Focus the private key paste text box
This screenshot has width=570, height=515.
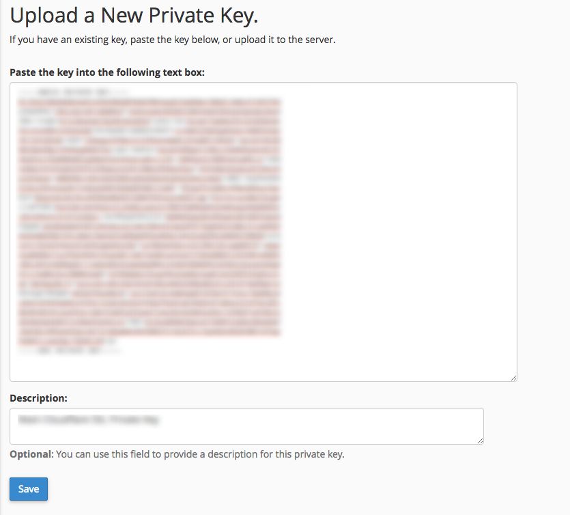[263, 232]
